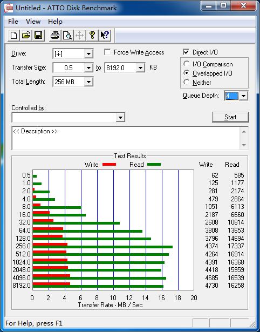
Task: Select the Neither radio option
Action: pos(187,82)
